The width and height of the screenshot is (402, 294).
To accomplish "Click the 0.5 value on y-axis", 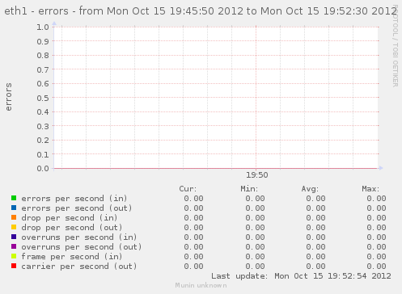I will (x=43, y=98).
